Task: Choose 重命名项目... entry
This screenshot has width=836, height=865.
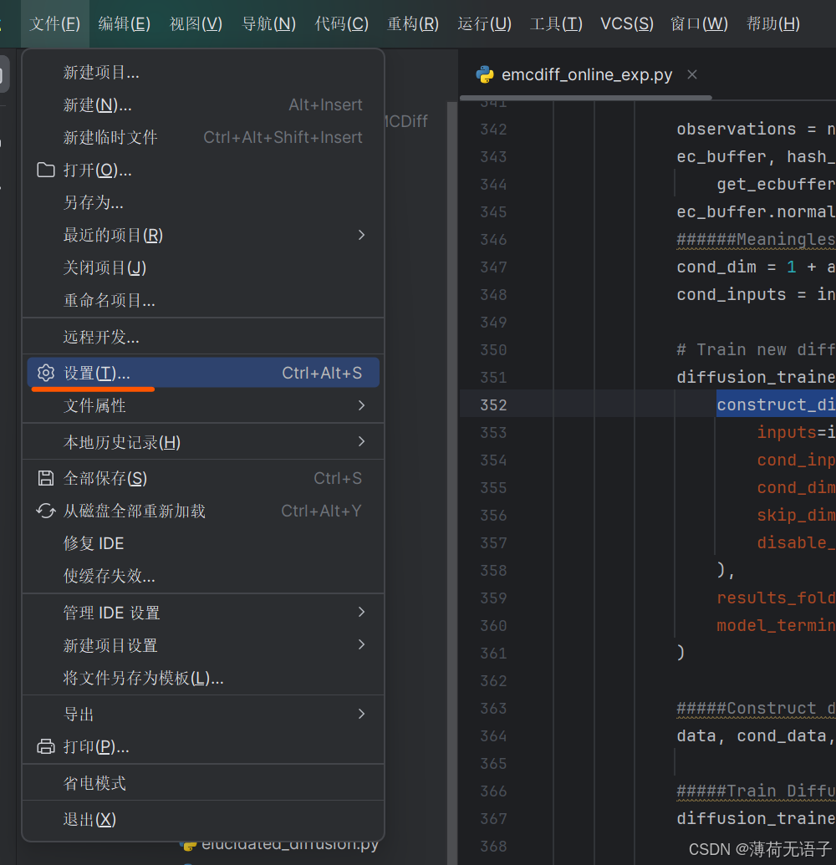Action: click(x=203, y=300)
